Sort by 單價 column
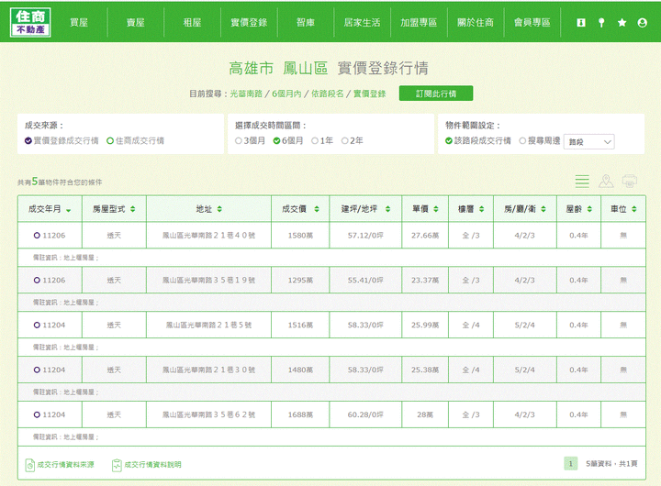The width and height of the screenshot is (661, 486). coord(425,209)
